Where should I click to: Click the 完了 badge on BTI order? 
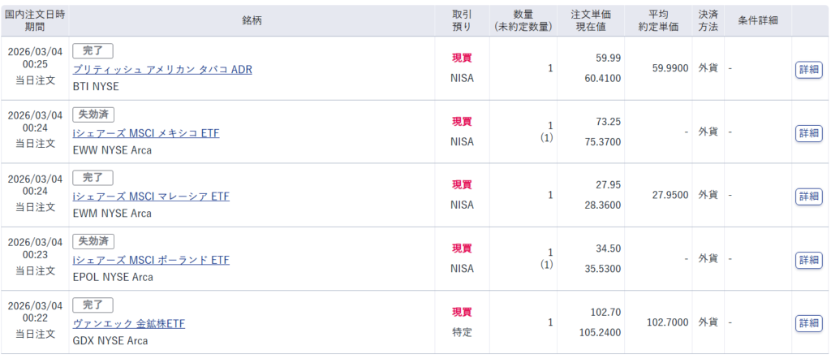[x=93, y=51]
